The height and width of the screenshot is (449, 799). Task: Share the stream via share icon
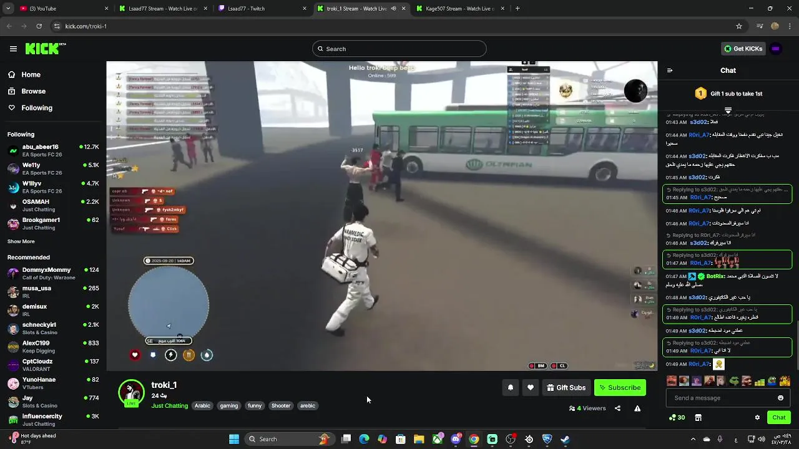pos(617,408)
